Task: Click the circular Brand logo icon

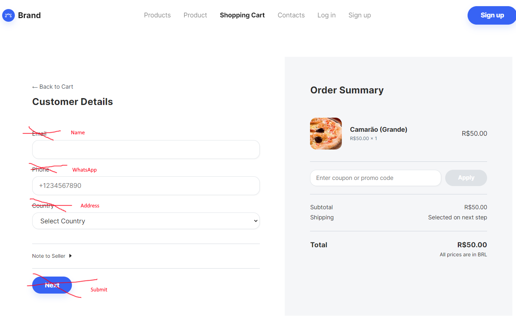Action: [8, 15]
